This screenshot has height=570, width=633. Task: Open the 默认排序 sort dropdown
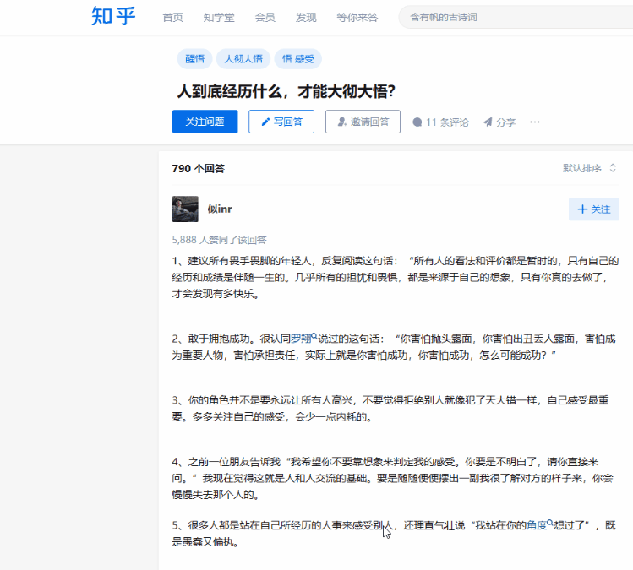[589, 168]
